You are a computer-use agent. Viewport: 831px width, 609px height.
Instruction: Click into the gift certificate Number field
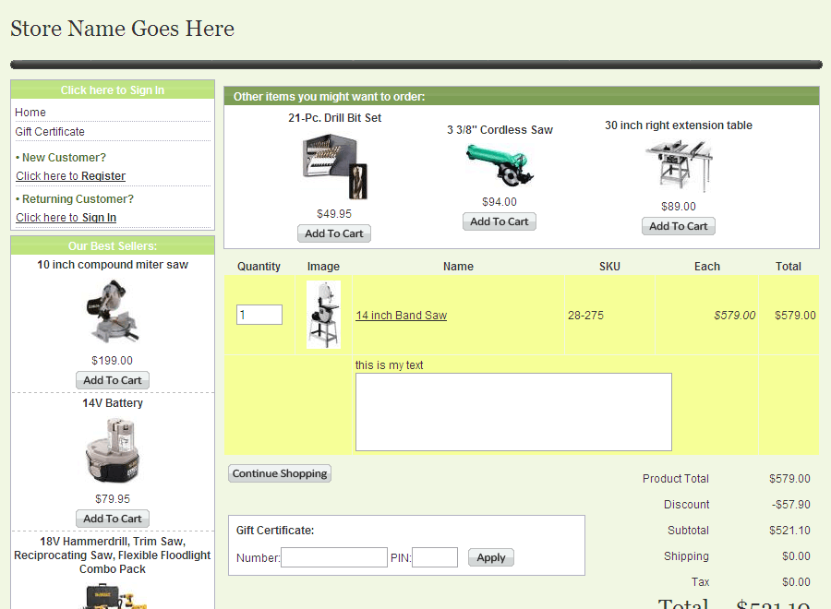pyautogui.click(x=333, y=557)
